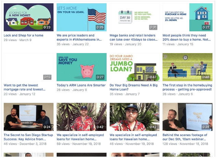Image resolution: width=217 pixels, height=158 pixels.
Task: Open 'Behind the scenes footage' webinar video title
Action: click(x=185, y=137)
